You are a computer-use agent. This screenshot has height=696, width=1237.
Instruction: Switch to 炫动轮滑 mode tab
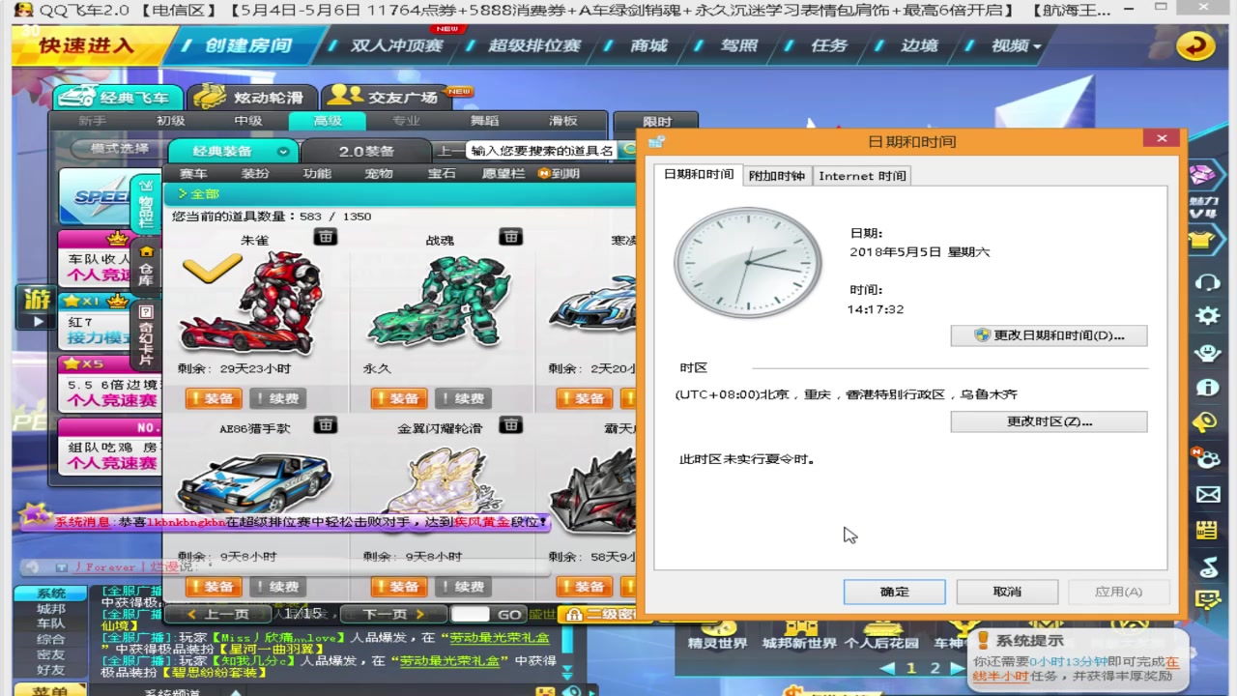(250, 97)
